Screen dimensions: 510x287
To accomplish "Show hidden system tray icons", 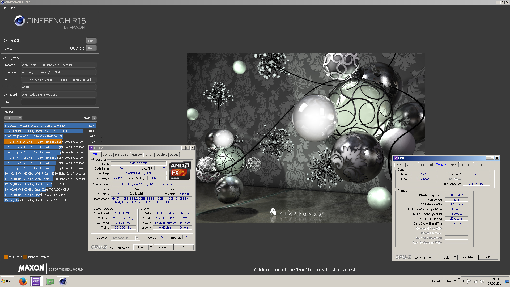I will click(x=464, y=281).
